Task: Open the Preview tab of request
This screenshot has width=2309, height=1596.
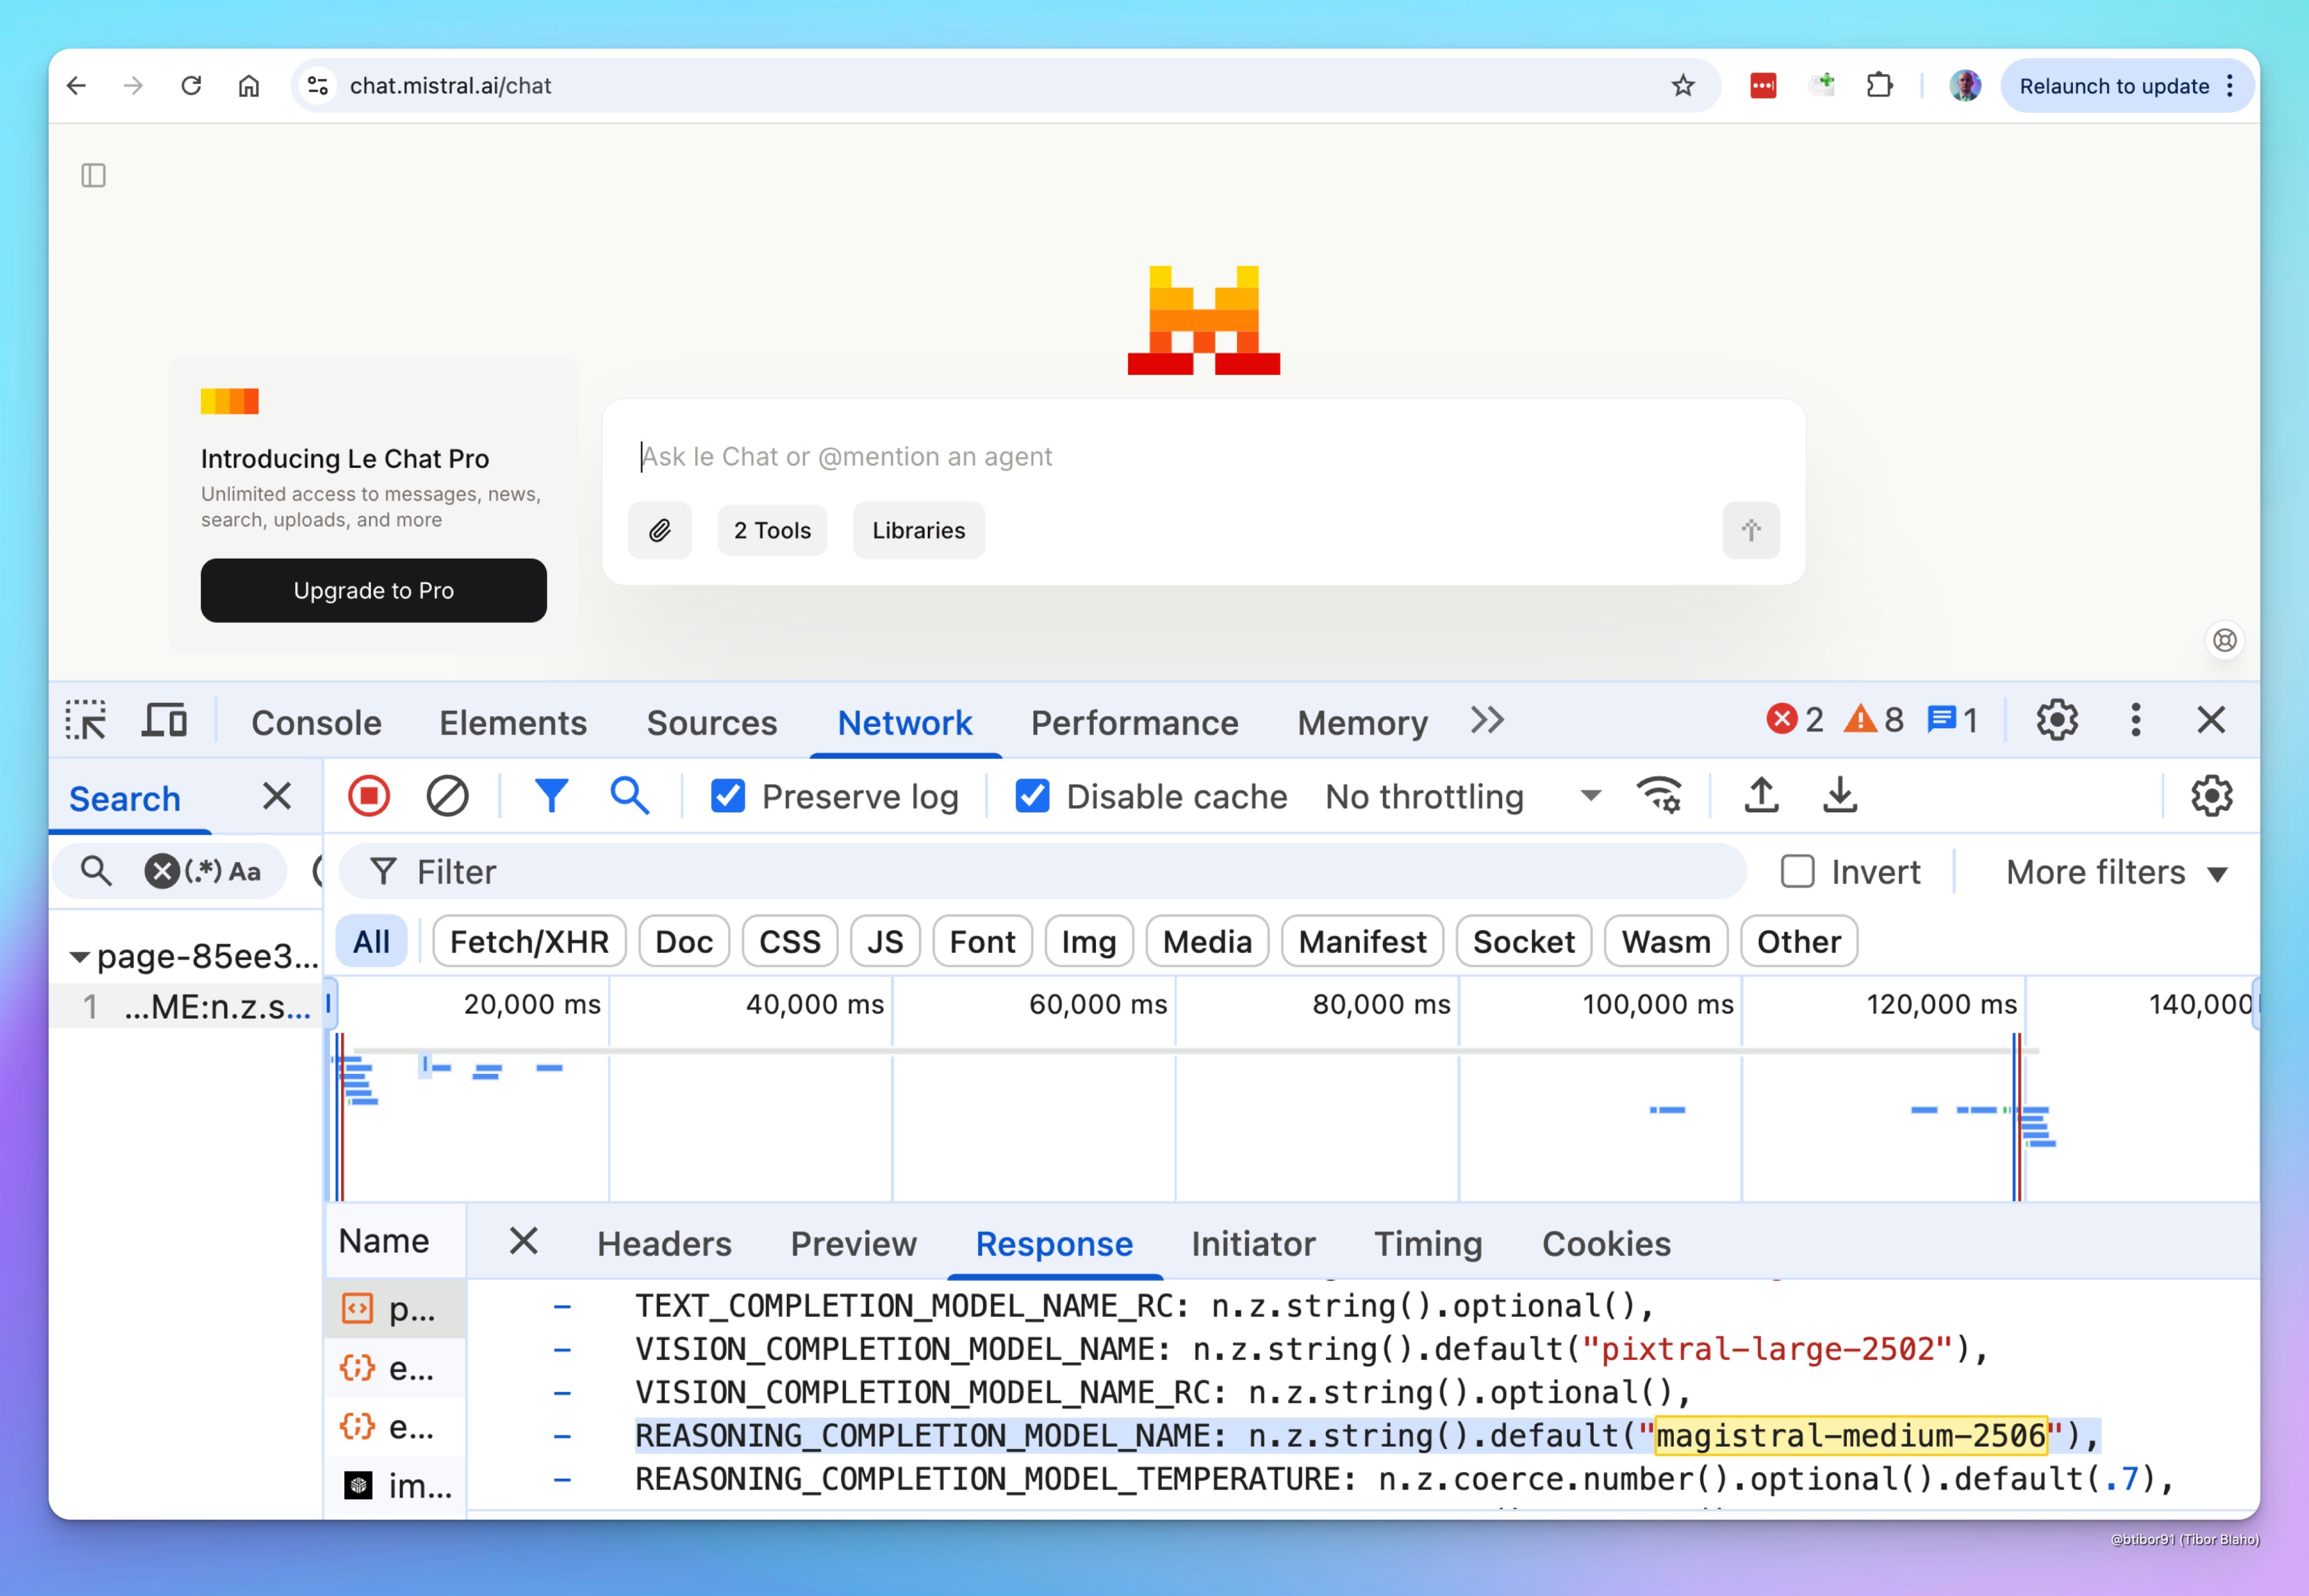Action: pyautogui.click(x=853, y=1244)
